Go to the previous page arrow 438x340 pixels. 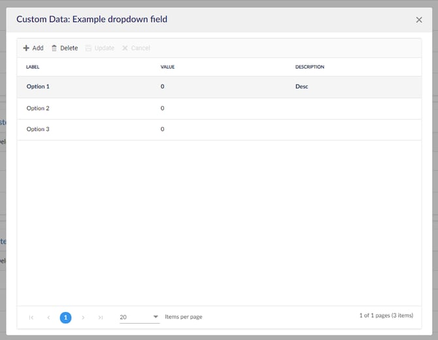coord(48,317)
